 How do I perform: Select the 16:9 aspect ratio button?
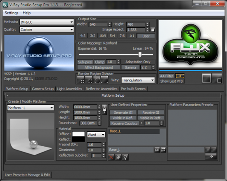102,36
